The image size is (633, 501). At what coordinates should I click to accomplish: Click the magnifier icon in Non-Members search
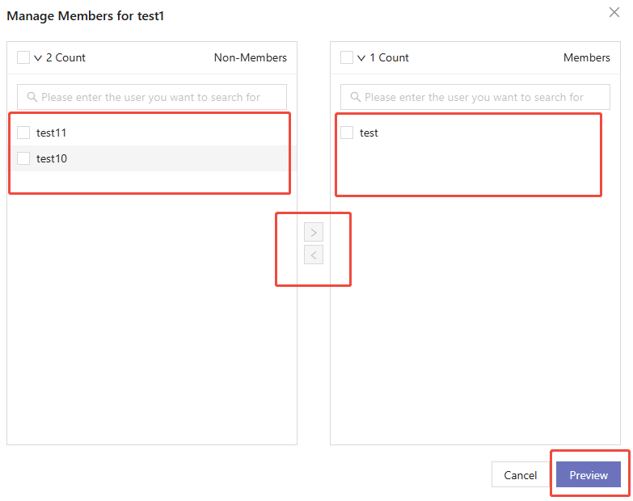(32, 97)
